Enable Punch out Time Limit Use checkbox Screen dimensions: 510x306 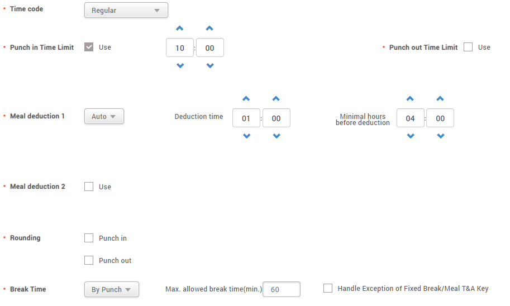point(468,47)
